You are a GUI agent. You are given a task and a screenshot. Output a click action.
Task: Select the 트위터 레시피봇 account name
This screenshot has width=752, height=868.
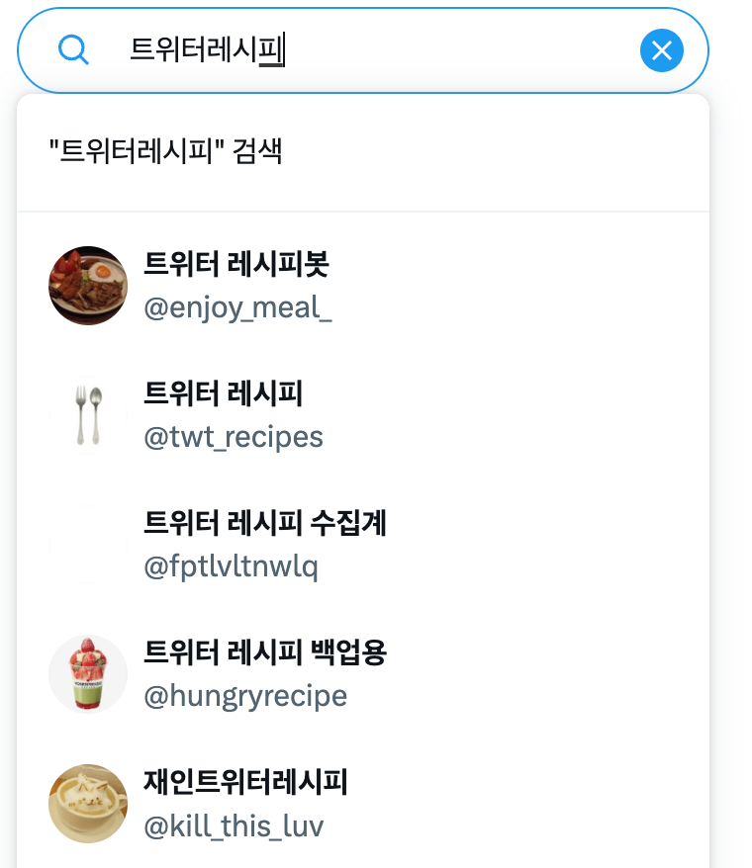[x=236, y=264]
